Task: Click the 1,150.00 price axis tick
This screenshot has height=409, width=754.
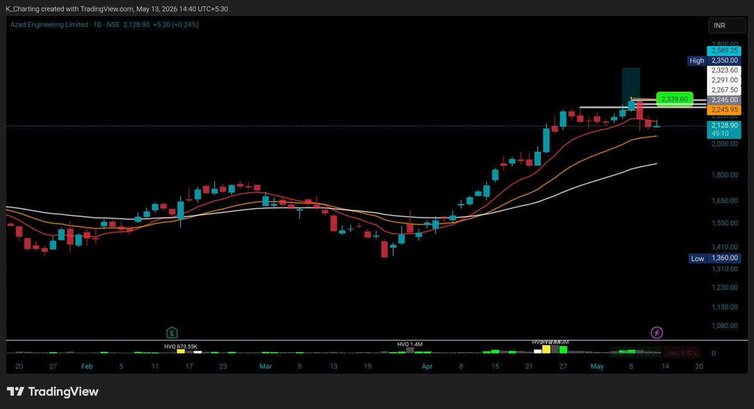Action: [724, 307]
